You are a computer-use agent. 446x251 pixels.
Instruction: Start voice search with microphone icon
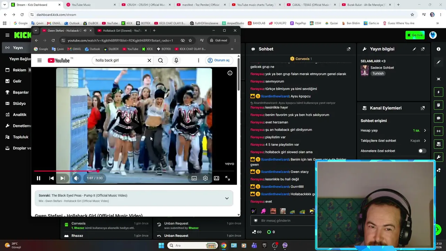176,60
